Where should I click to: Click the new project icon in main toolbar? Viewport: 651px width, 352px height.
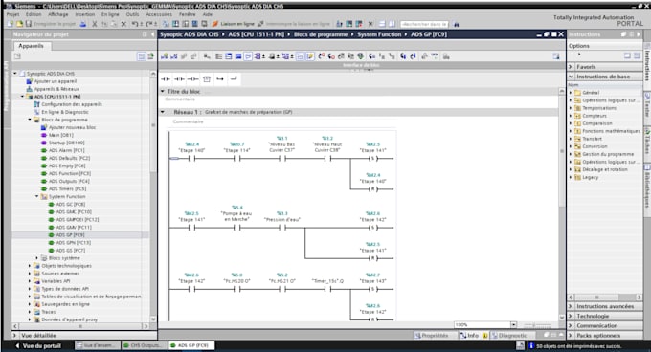(x=11, y=24)
